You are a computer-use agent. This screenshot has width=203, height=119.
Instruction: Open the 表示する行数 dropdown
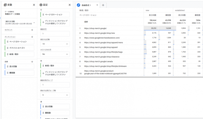pos(55,44)
